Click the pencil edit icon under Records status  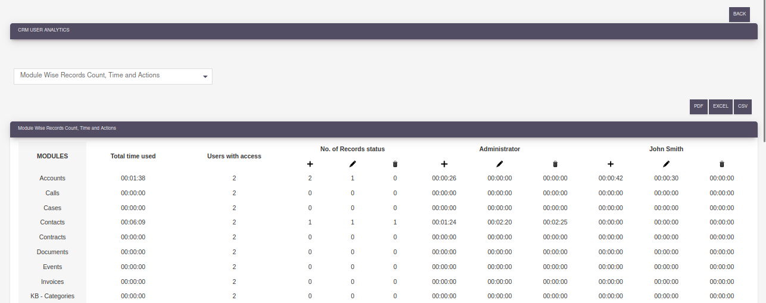tap(352, 164)
